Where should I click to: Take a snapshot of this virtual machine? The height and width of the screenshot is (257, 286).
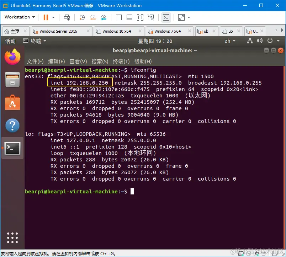(x=82, y=17)
